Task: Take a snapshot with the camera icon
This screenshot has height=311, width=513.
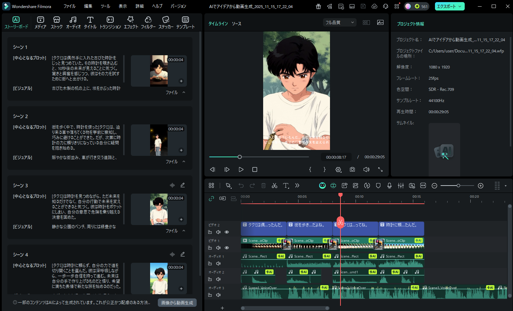Action: [352, 169]
